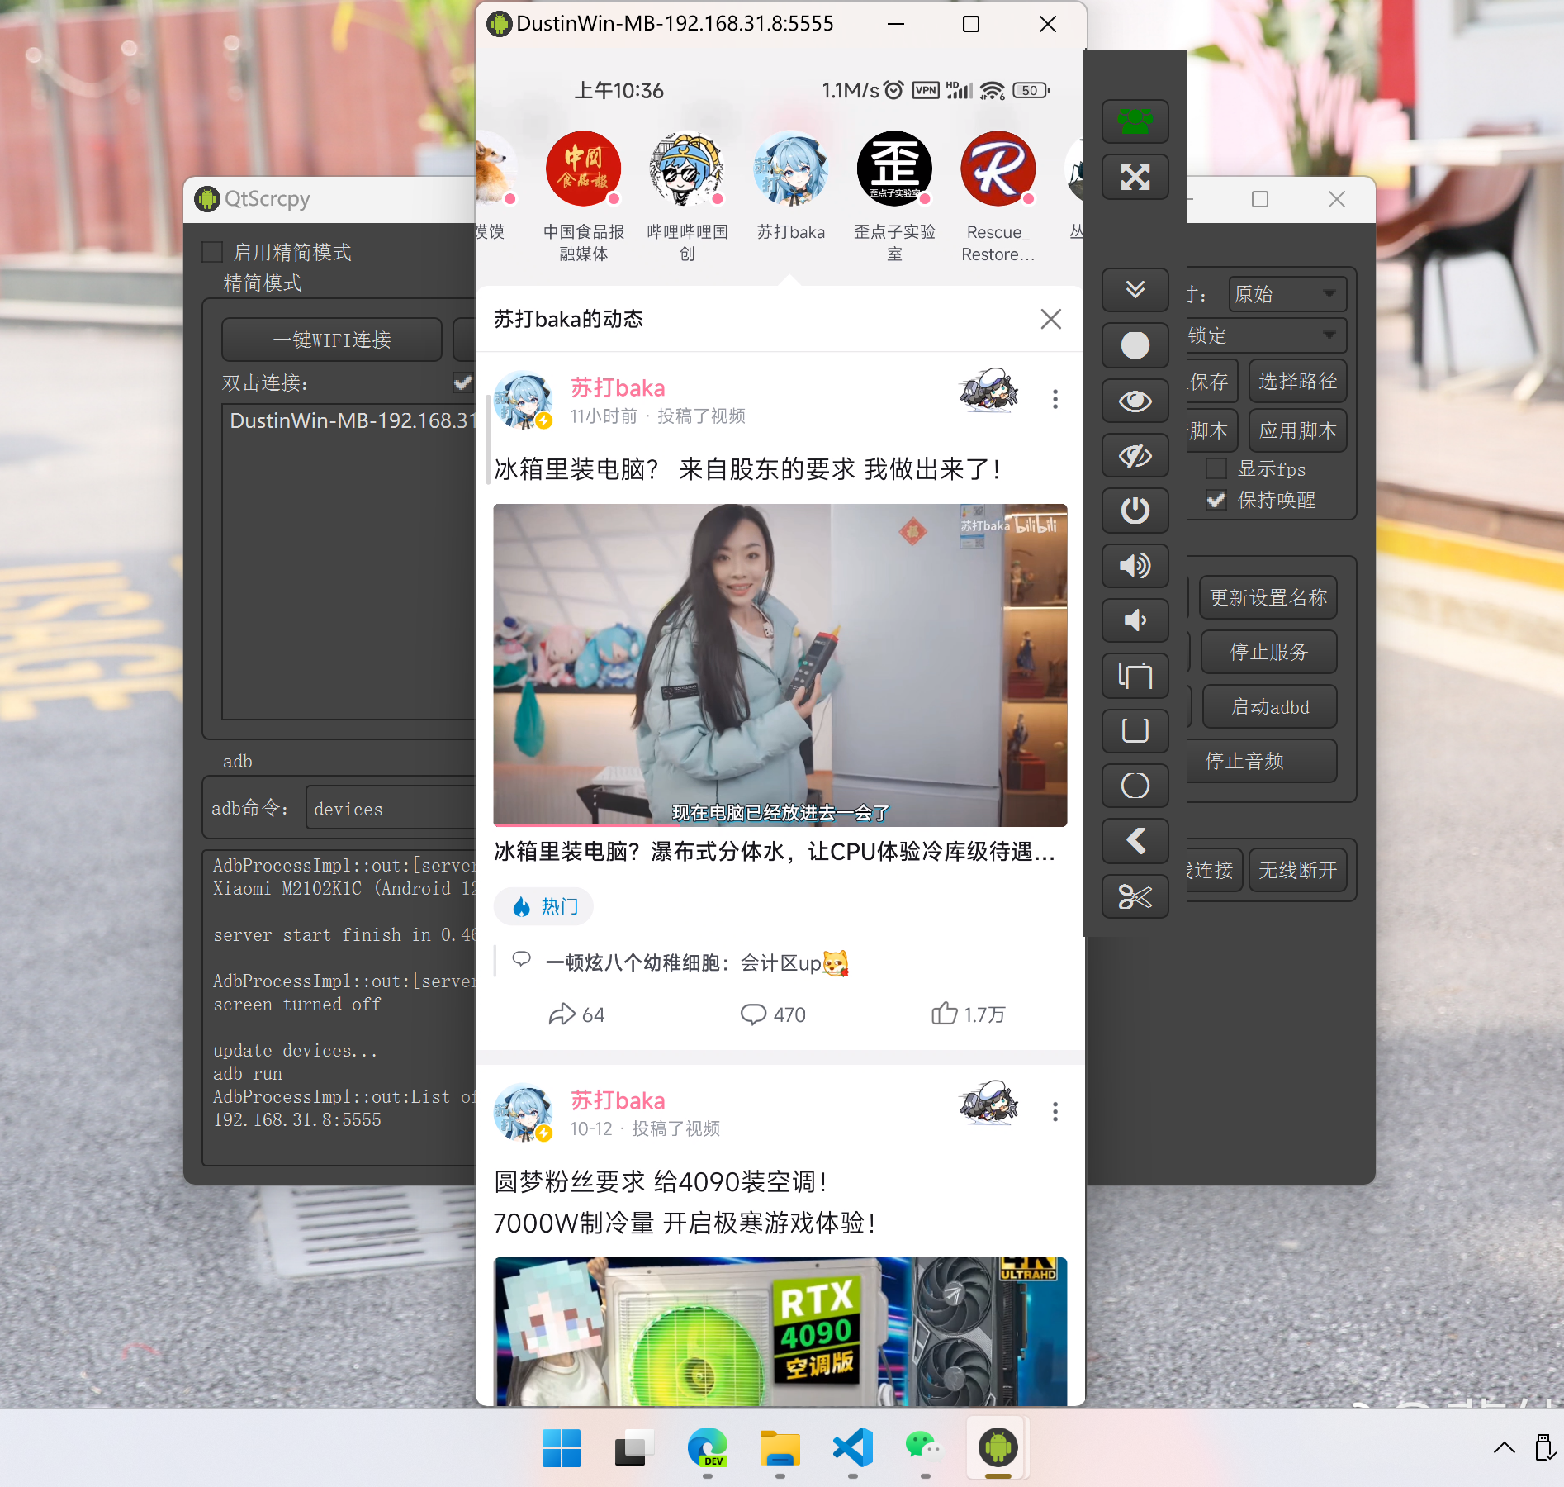Viewport: 1564px width, 1487px height.
Task: Enable 启用精简模式 in QtScrcpy
Action: tap(212, 252)
